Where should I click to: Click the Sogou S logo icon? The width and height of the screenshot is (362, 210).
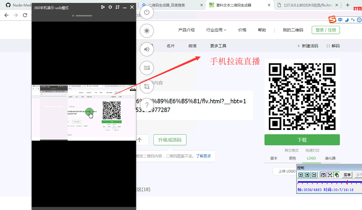click(333, 20)
